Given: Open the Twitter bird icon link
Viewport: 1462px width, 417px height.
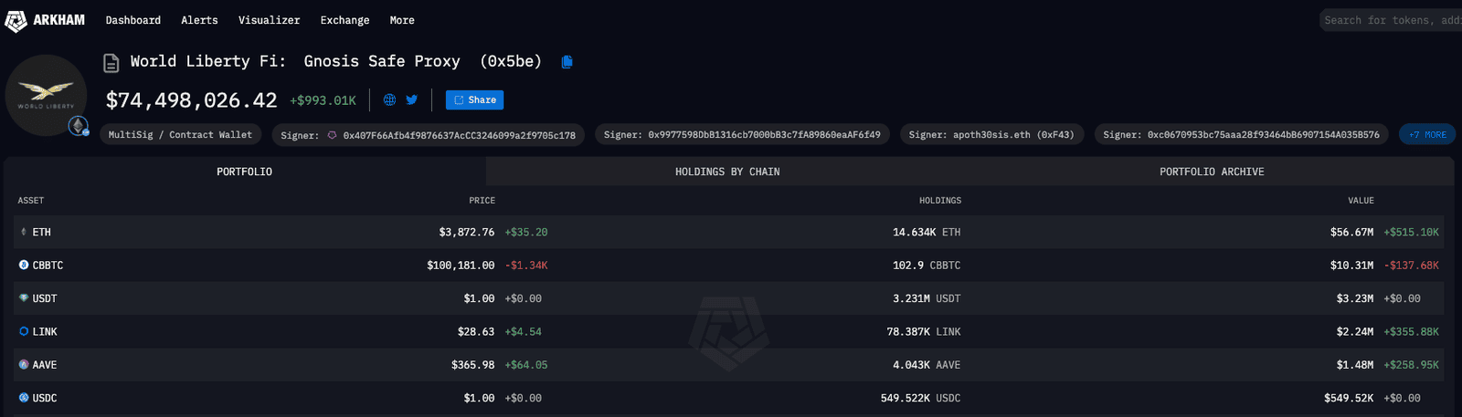Looking at the screenshot, I should click(412, 100).
